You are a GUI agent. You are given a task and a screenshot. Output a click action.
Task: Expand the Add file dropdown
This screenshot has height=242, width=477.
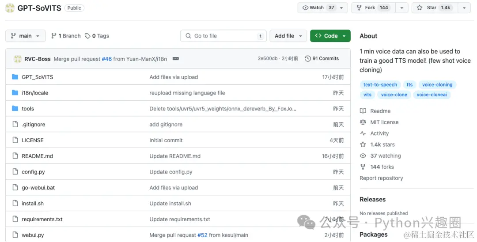[x=288, y=36]
